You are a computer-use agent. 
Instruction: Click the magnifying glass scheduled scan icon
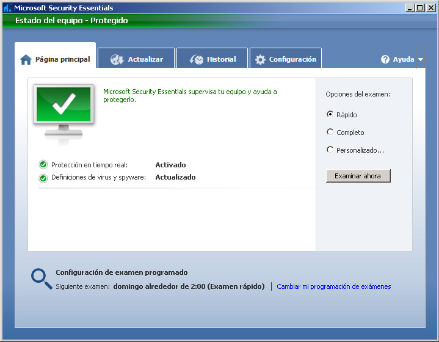(x=41, y=278)
